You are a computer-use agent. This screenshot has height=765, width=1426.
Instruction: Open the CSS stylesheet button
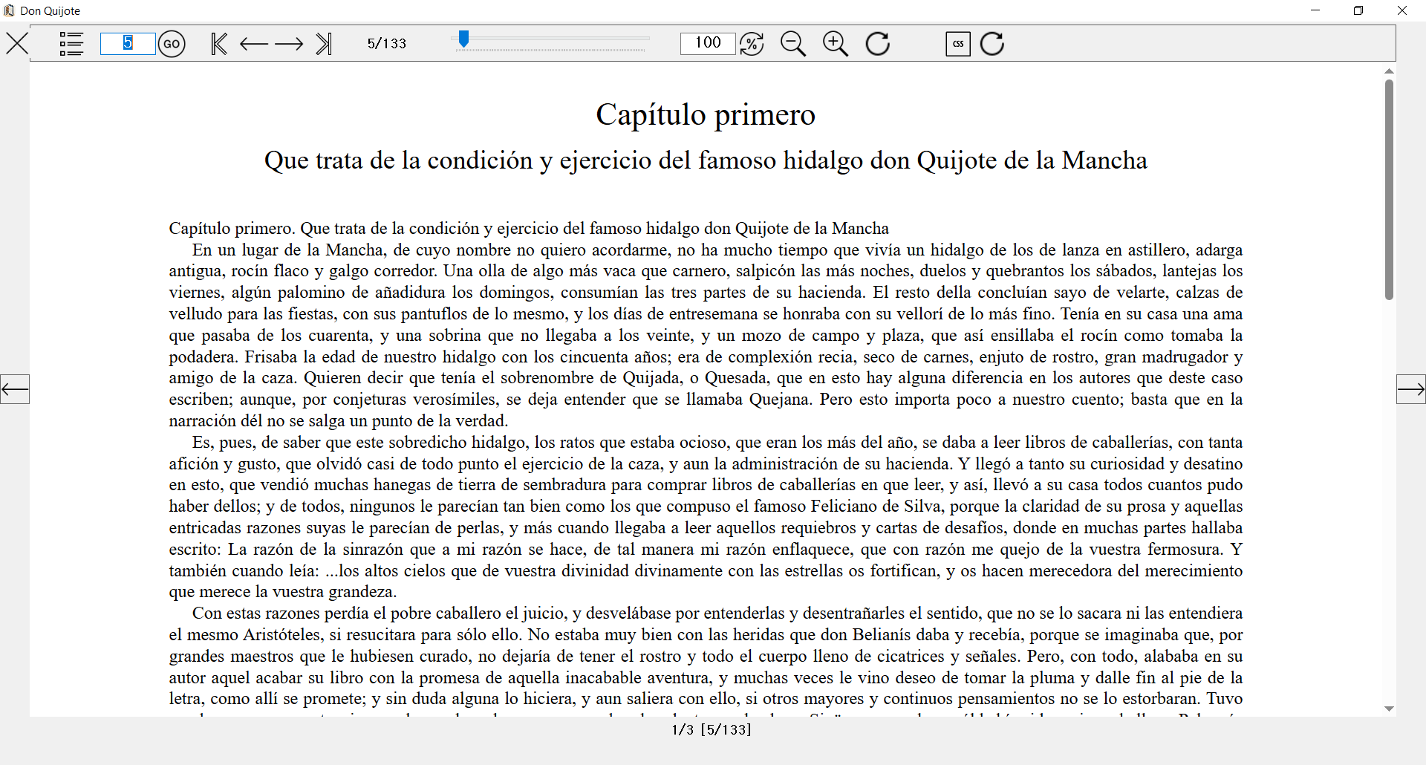[958, 44]
